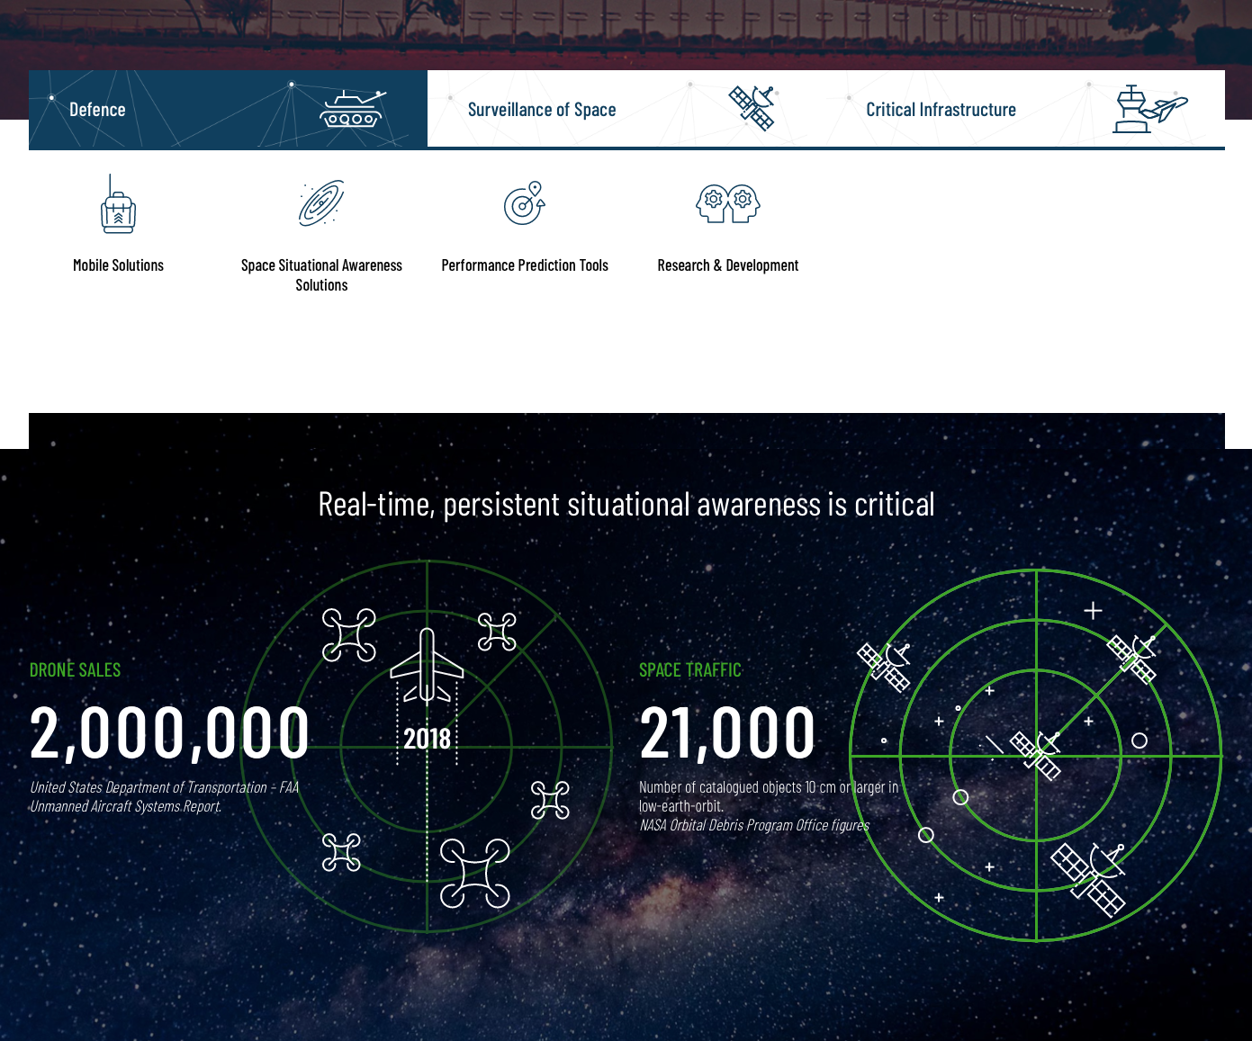This screenshot has width=1252, height=1041.
Task: Click the satellite icon beside Surveillance of Space
Action: click(752, 108)
